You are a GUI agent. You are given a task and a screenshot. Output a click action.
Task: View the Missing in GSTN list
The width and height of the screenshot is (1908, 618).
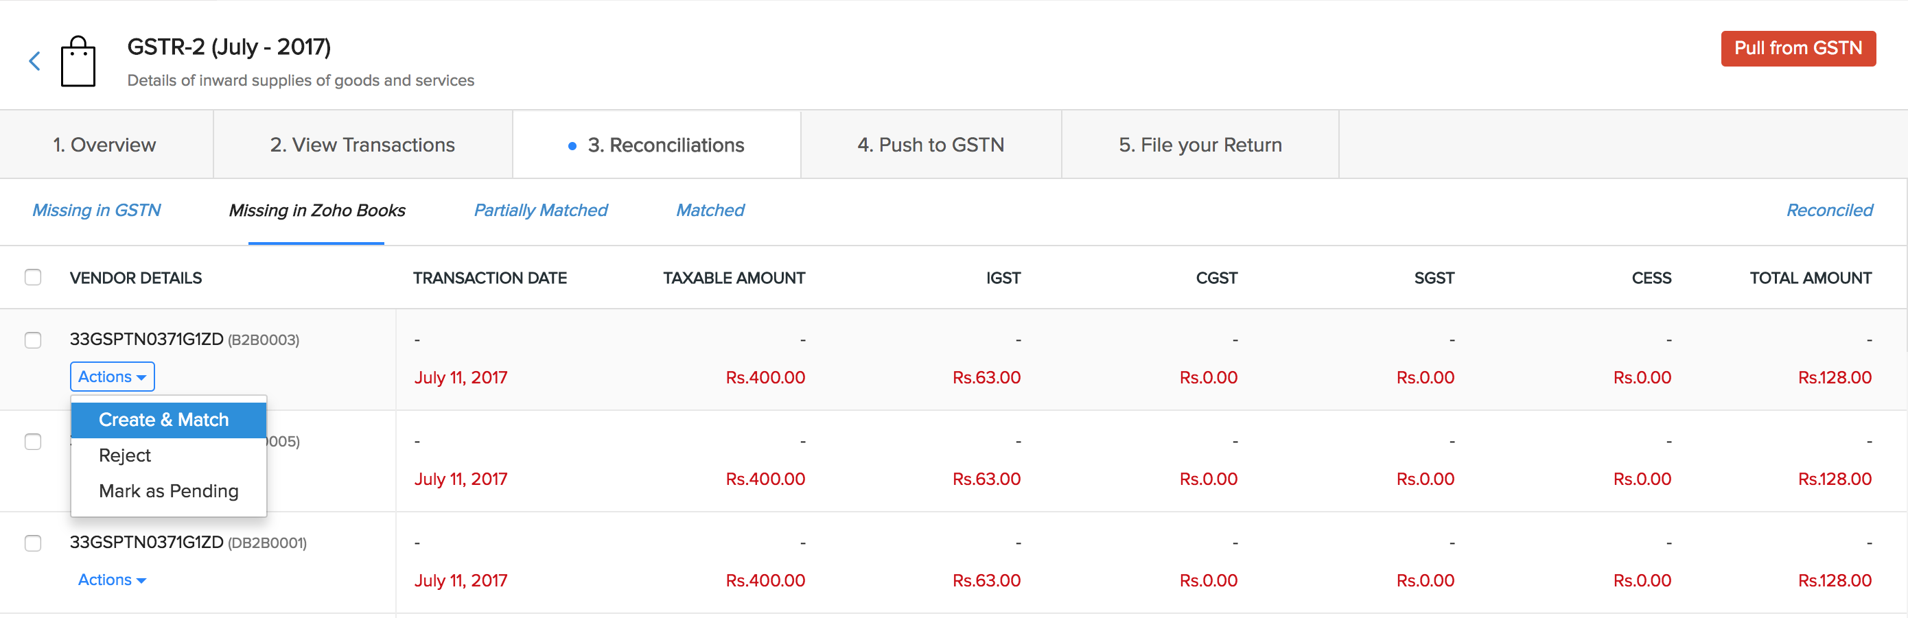pyautogui.click(x=96, y=210)
